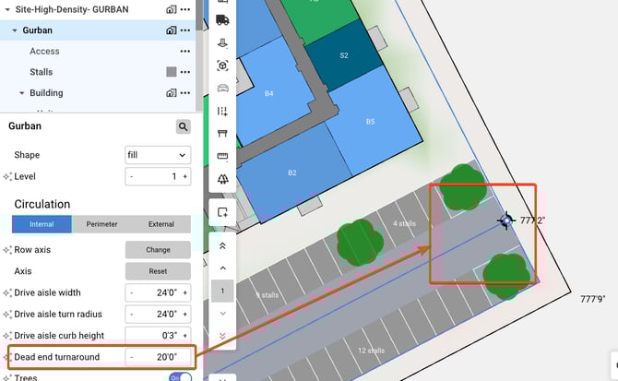The width and height of the screenshot is (618, 381).
Task: Collapse the Gurban tree node
Action: click(x=15, y=30)
